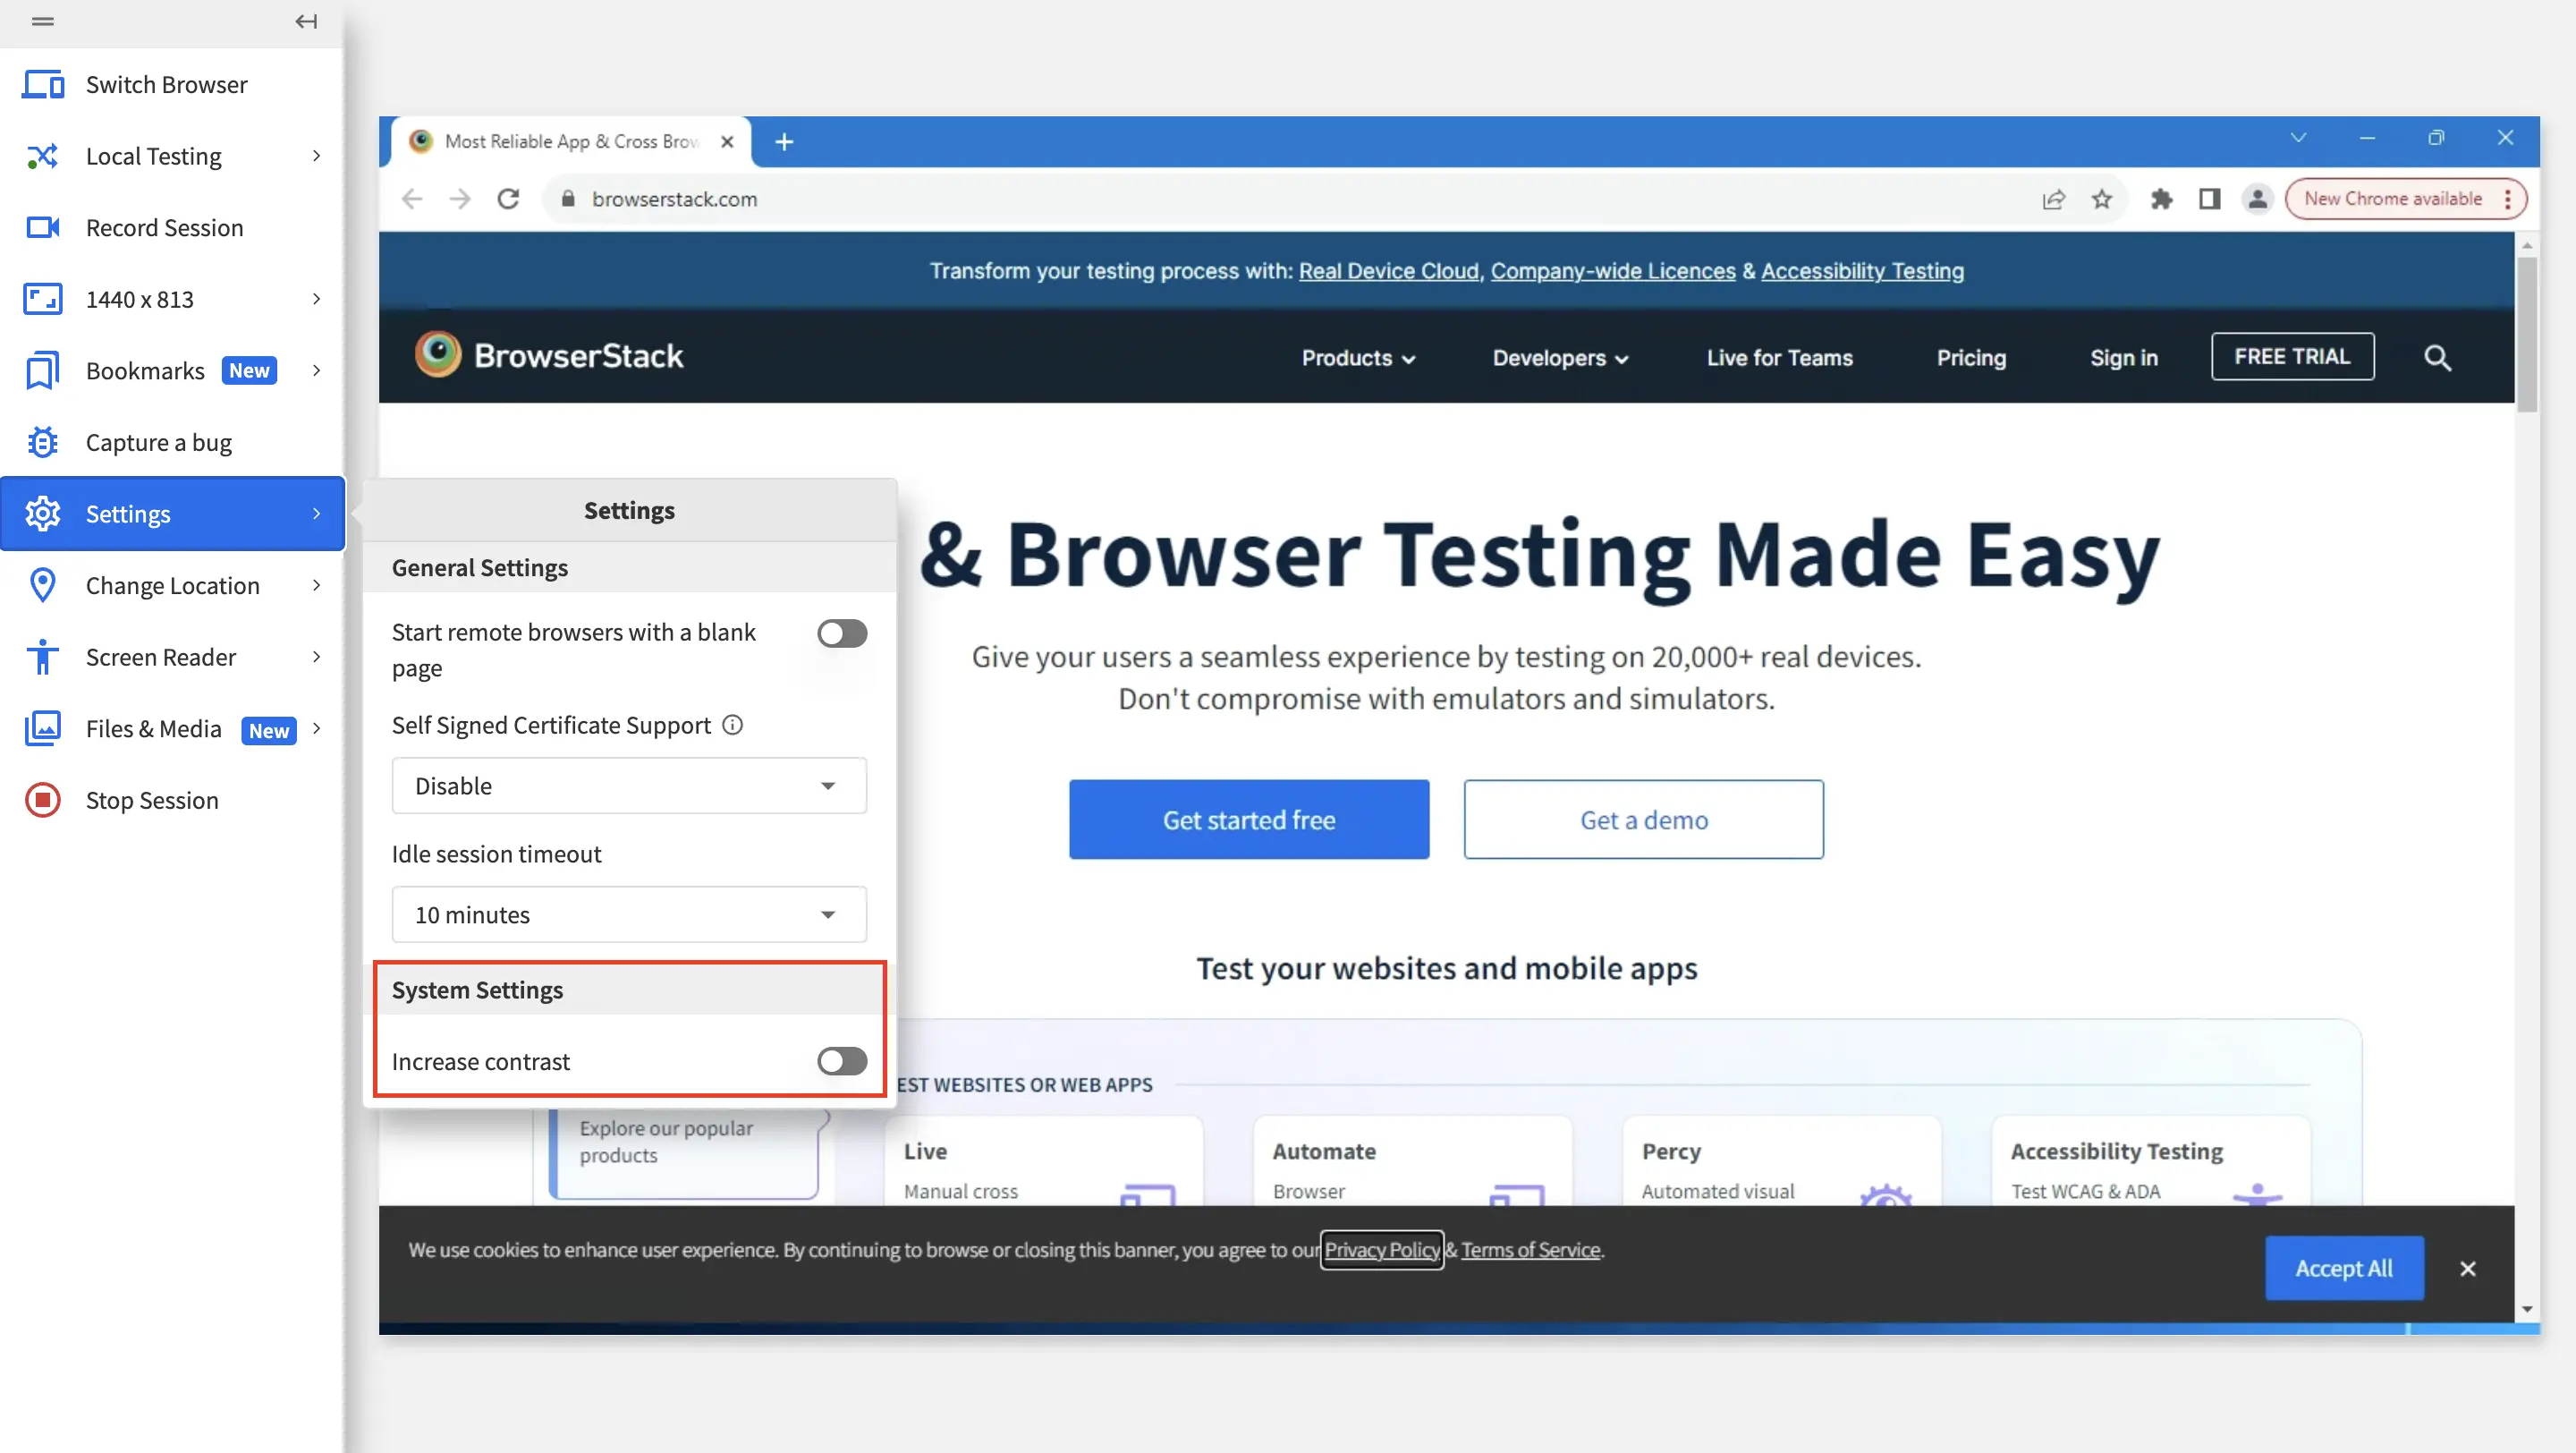This screenshot has height=1453, width=2576.
Task: Click the Capture a bug icon
Action: coord(42,442)
